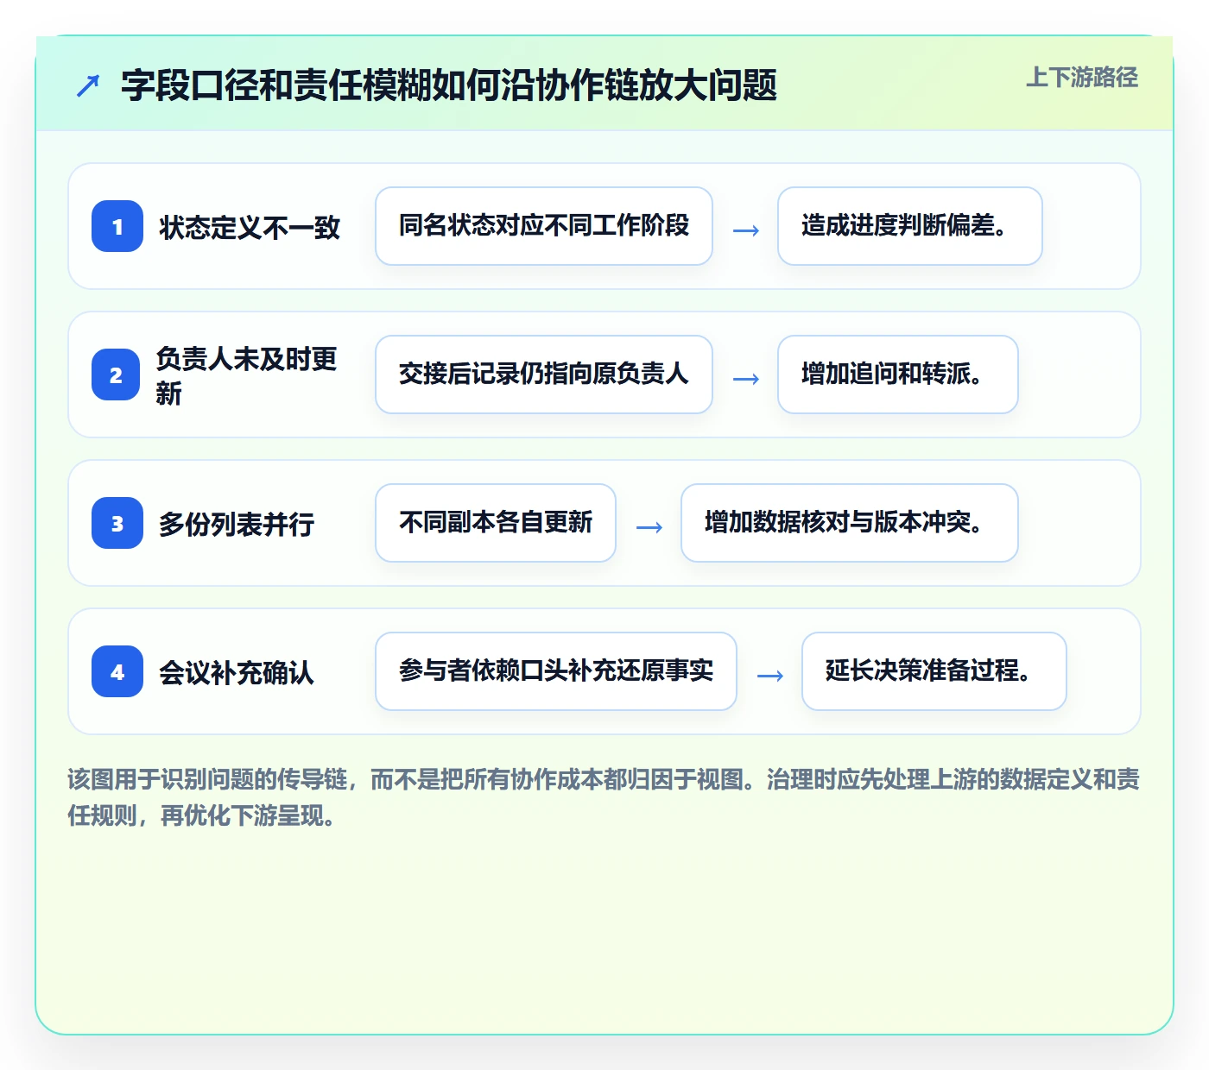Click the 负责人未及时更新 row label

(246, 375)
